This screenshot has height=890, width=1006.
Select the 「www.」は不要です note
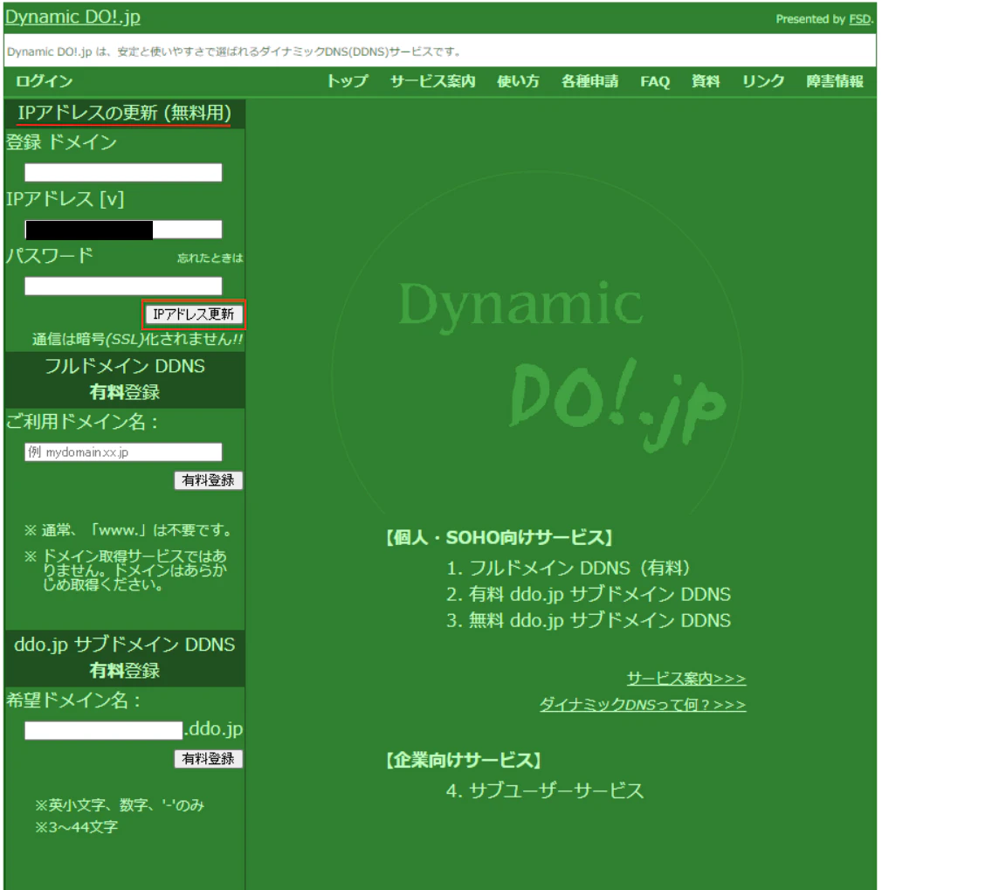pyautogui.click(x=127, y=530)
